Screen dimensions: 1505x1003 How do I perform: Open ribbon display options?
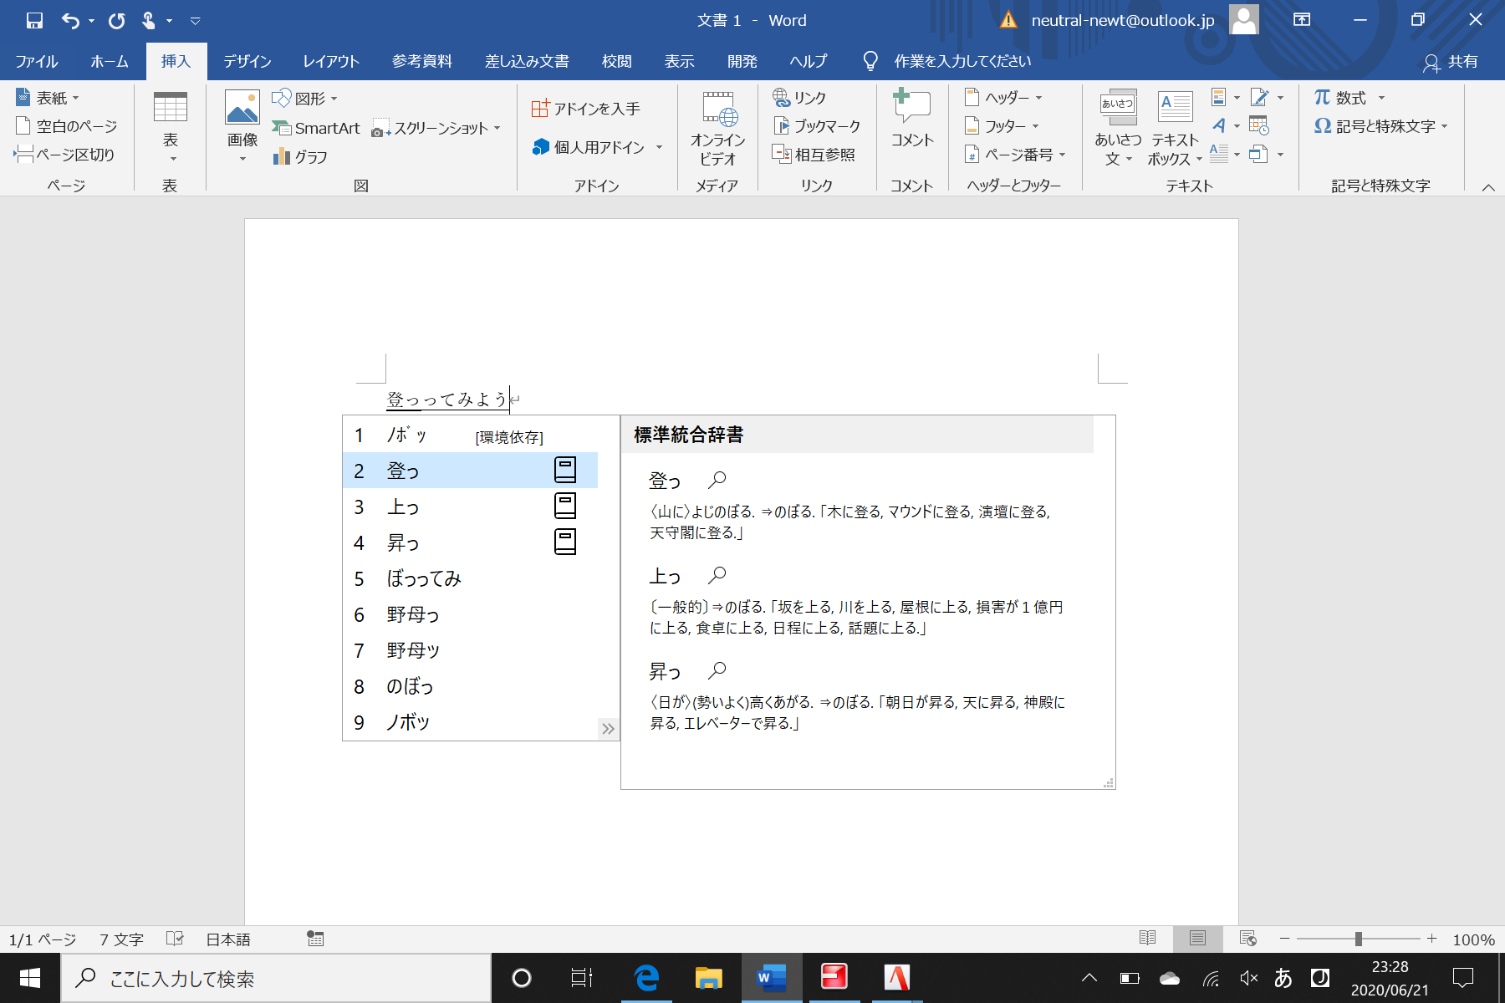(x=1302, y=20)
